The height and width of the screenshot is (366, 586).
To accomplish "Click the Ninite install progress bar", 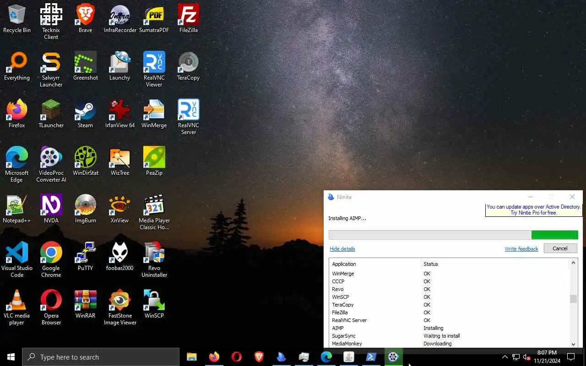I will (453, 235).
